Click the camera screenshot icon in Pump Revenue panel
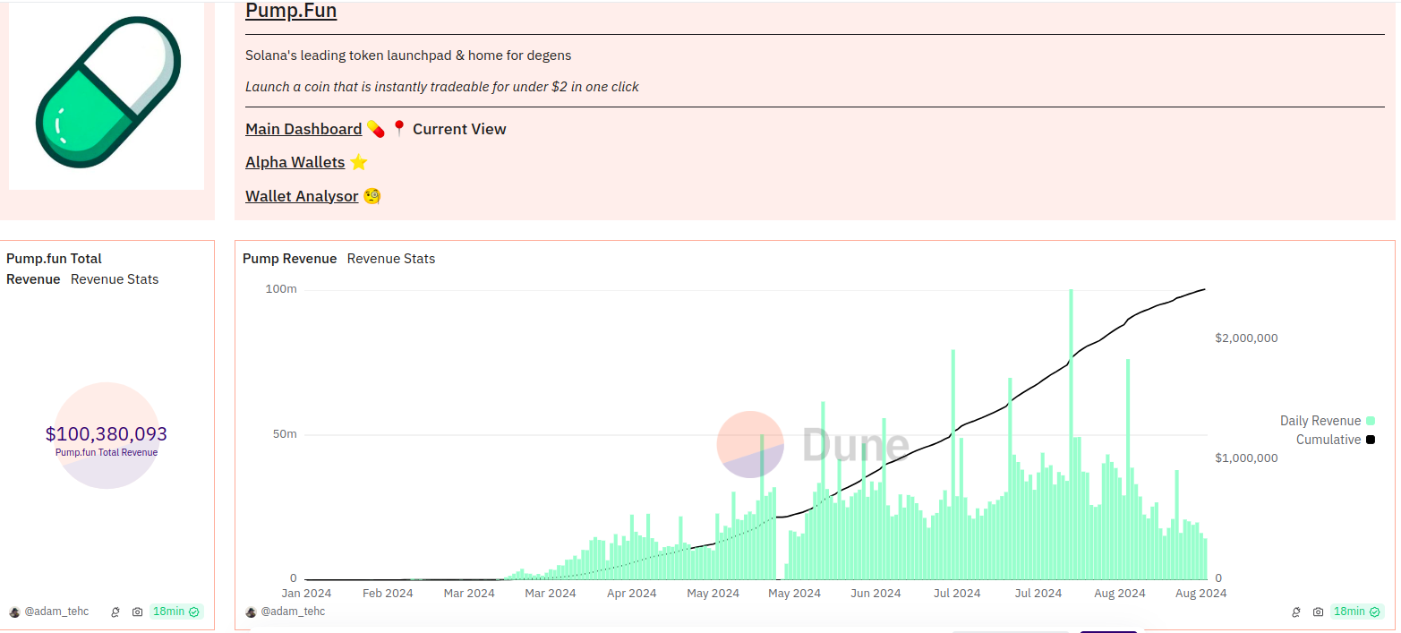 (1319, 612)
